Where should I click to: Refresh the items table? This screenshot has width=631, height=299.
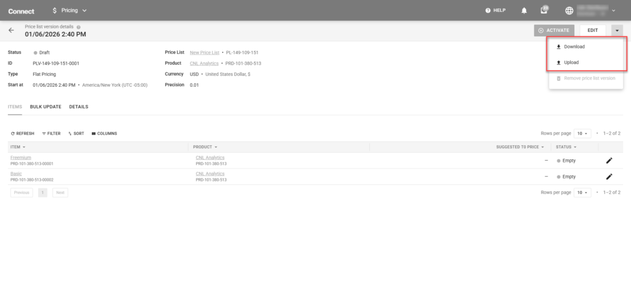[x=23, y=134]
